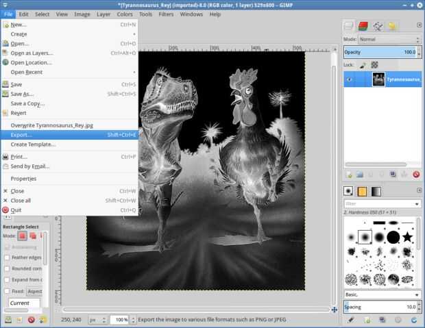425x328 pixels.
Task: Restore tool options preset icon
Action: tap(19, 320)
